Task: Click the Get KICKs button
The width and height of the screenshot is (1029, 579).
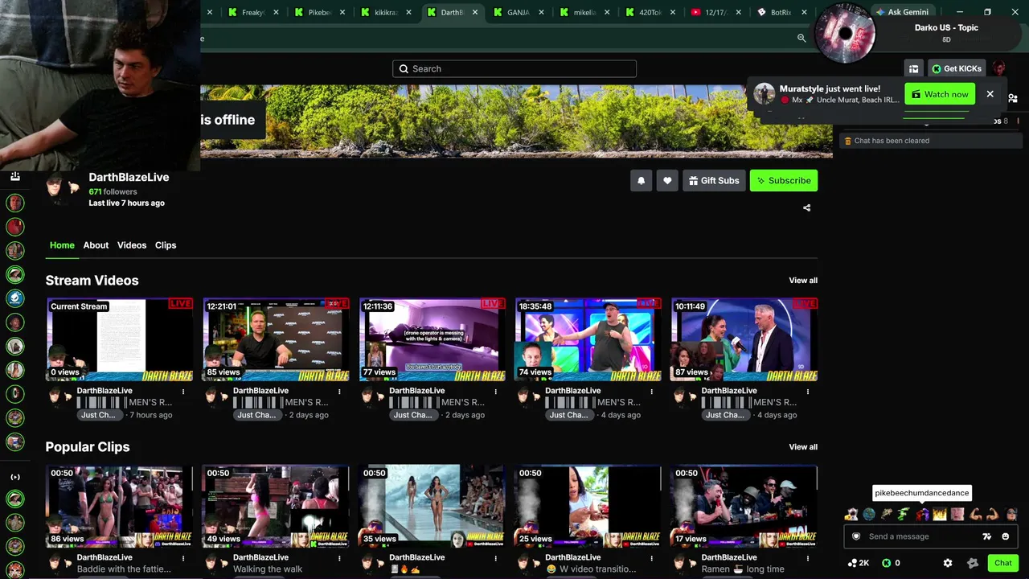Action: tap(957, 68)
